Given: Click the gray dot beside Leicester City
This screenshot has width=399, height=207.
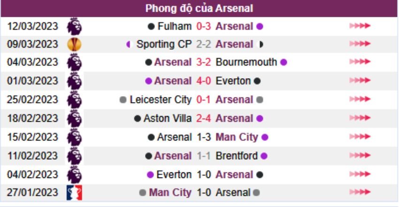Looking at the screenshot, I should tap(123, 100).
